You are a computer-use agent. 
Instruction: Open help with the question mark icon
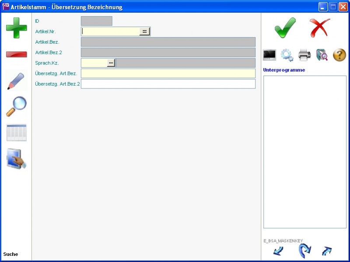coord(339,55)
